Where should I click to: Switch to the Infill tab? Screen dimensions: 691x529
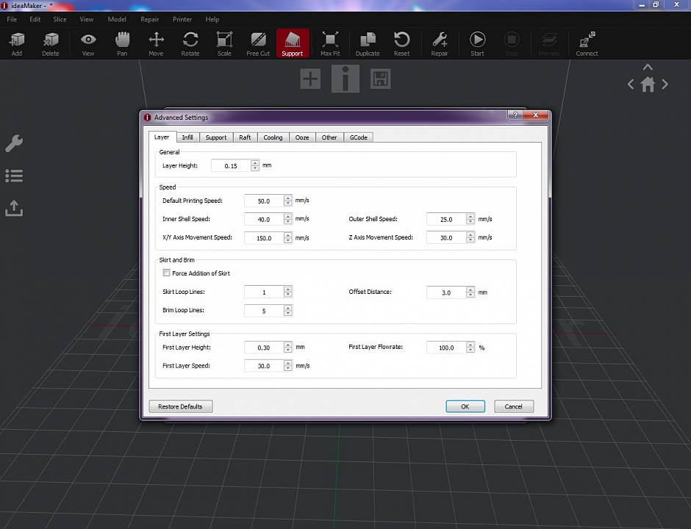(187, 137)
